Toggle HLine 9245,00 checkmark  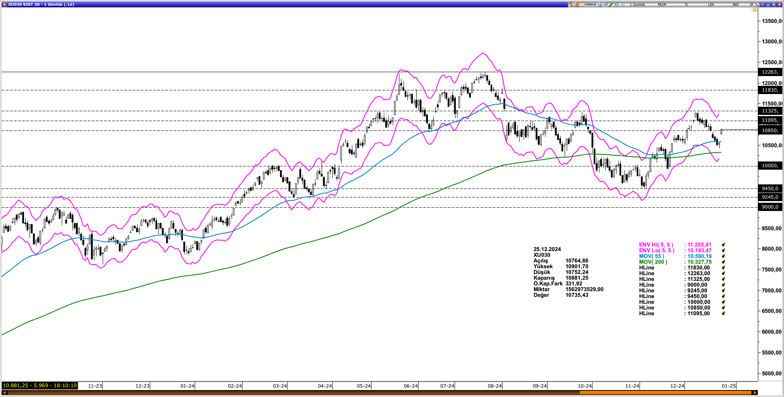coord(723,291)
